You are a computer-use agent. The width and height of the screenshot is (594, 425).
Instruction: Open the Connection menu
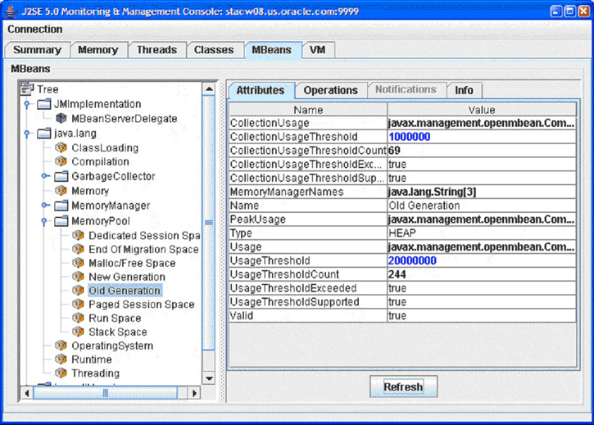coord(35,29)
